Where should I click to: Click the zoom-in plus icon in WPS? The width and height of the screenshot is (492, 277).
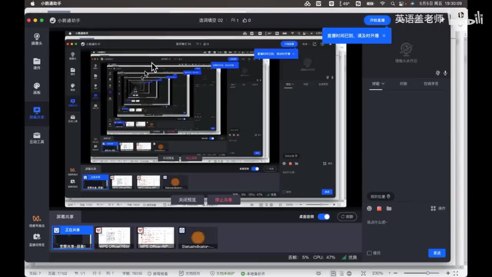(448, 273)
